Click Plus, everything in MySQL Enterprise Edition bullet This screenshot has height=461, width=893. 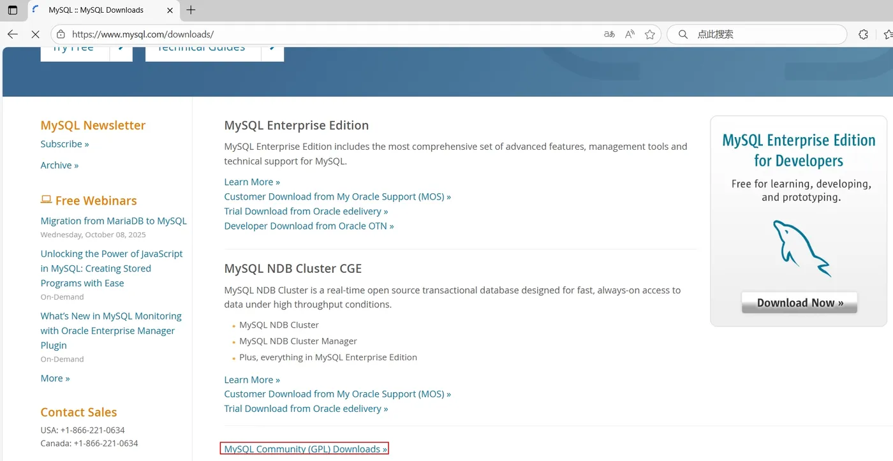(328, 357)
